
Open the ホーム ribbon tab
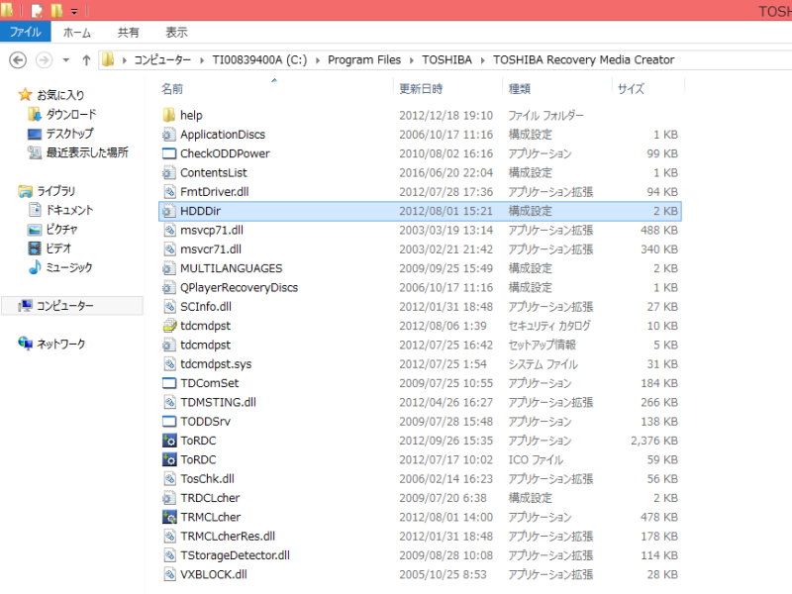coord(77,33)
